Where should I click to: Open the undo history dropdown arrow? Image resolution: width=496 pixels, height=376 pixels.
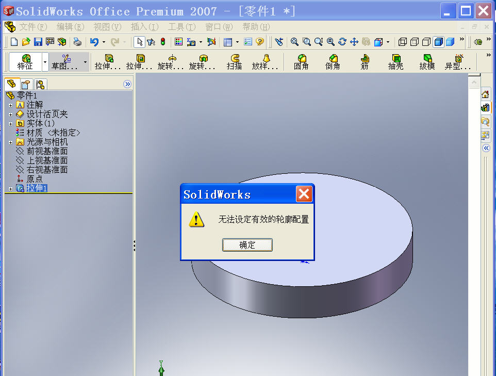(x=104, y=42)
